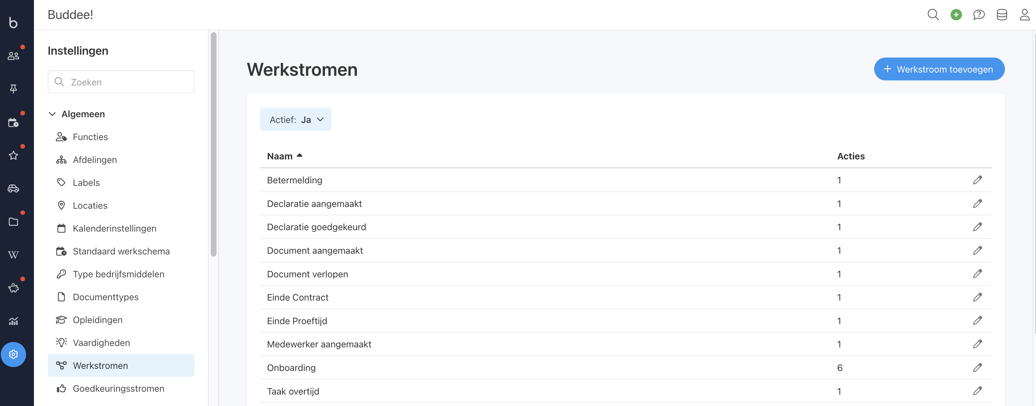This screenshot has width=1036, height=406.
Task: Edit Document aangemaakt via pencil icon
Action: [977, 250]
